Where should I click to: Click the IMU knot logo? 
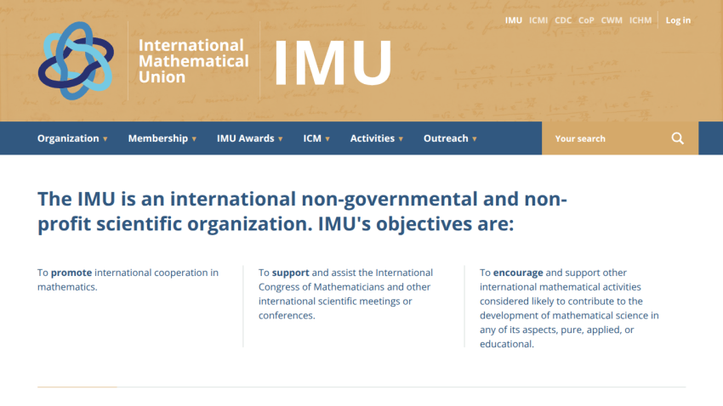[76, 61]
